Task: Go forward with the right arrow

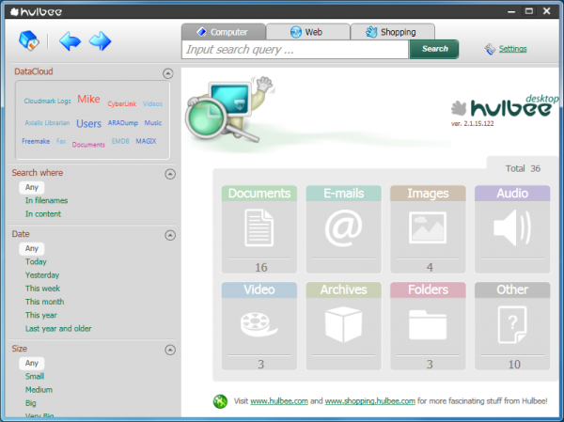Action: 100,41
